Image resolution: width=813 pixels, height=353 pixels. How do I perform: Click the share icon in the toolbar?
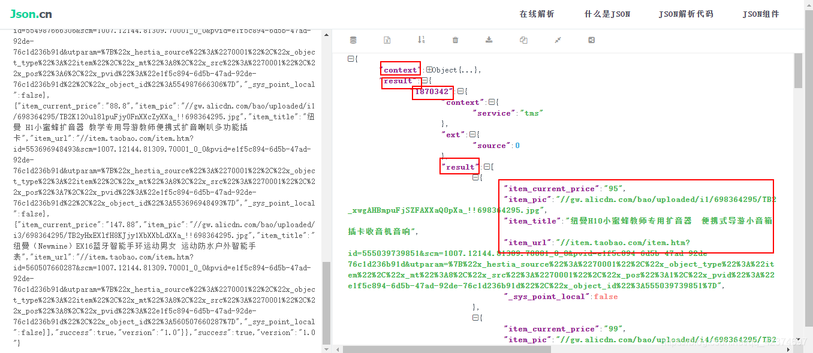pyautogui.click(x=592, y=40)
